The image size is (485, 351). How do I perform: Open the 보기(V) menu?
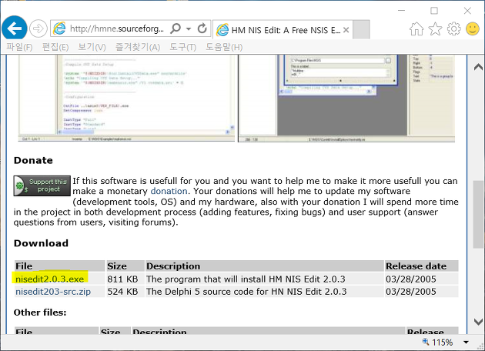[x=92, y=47]
